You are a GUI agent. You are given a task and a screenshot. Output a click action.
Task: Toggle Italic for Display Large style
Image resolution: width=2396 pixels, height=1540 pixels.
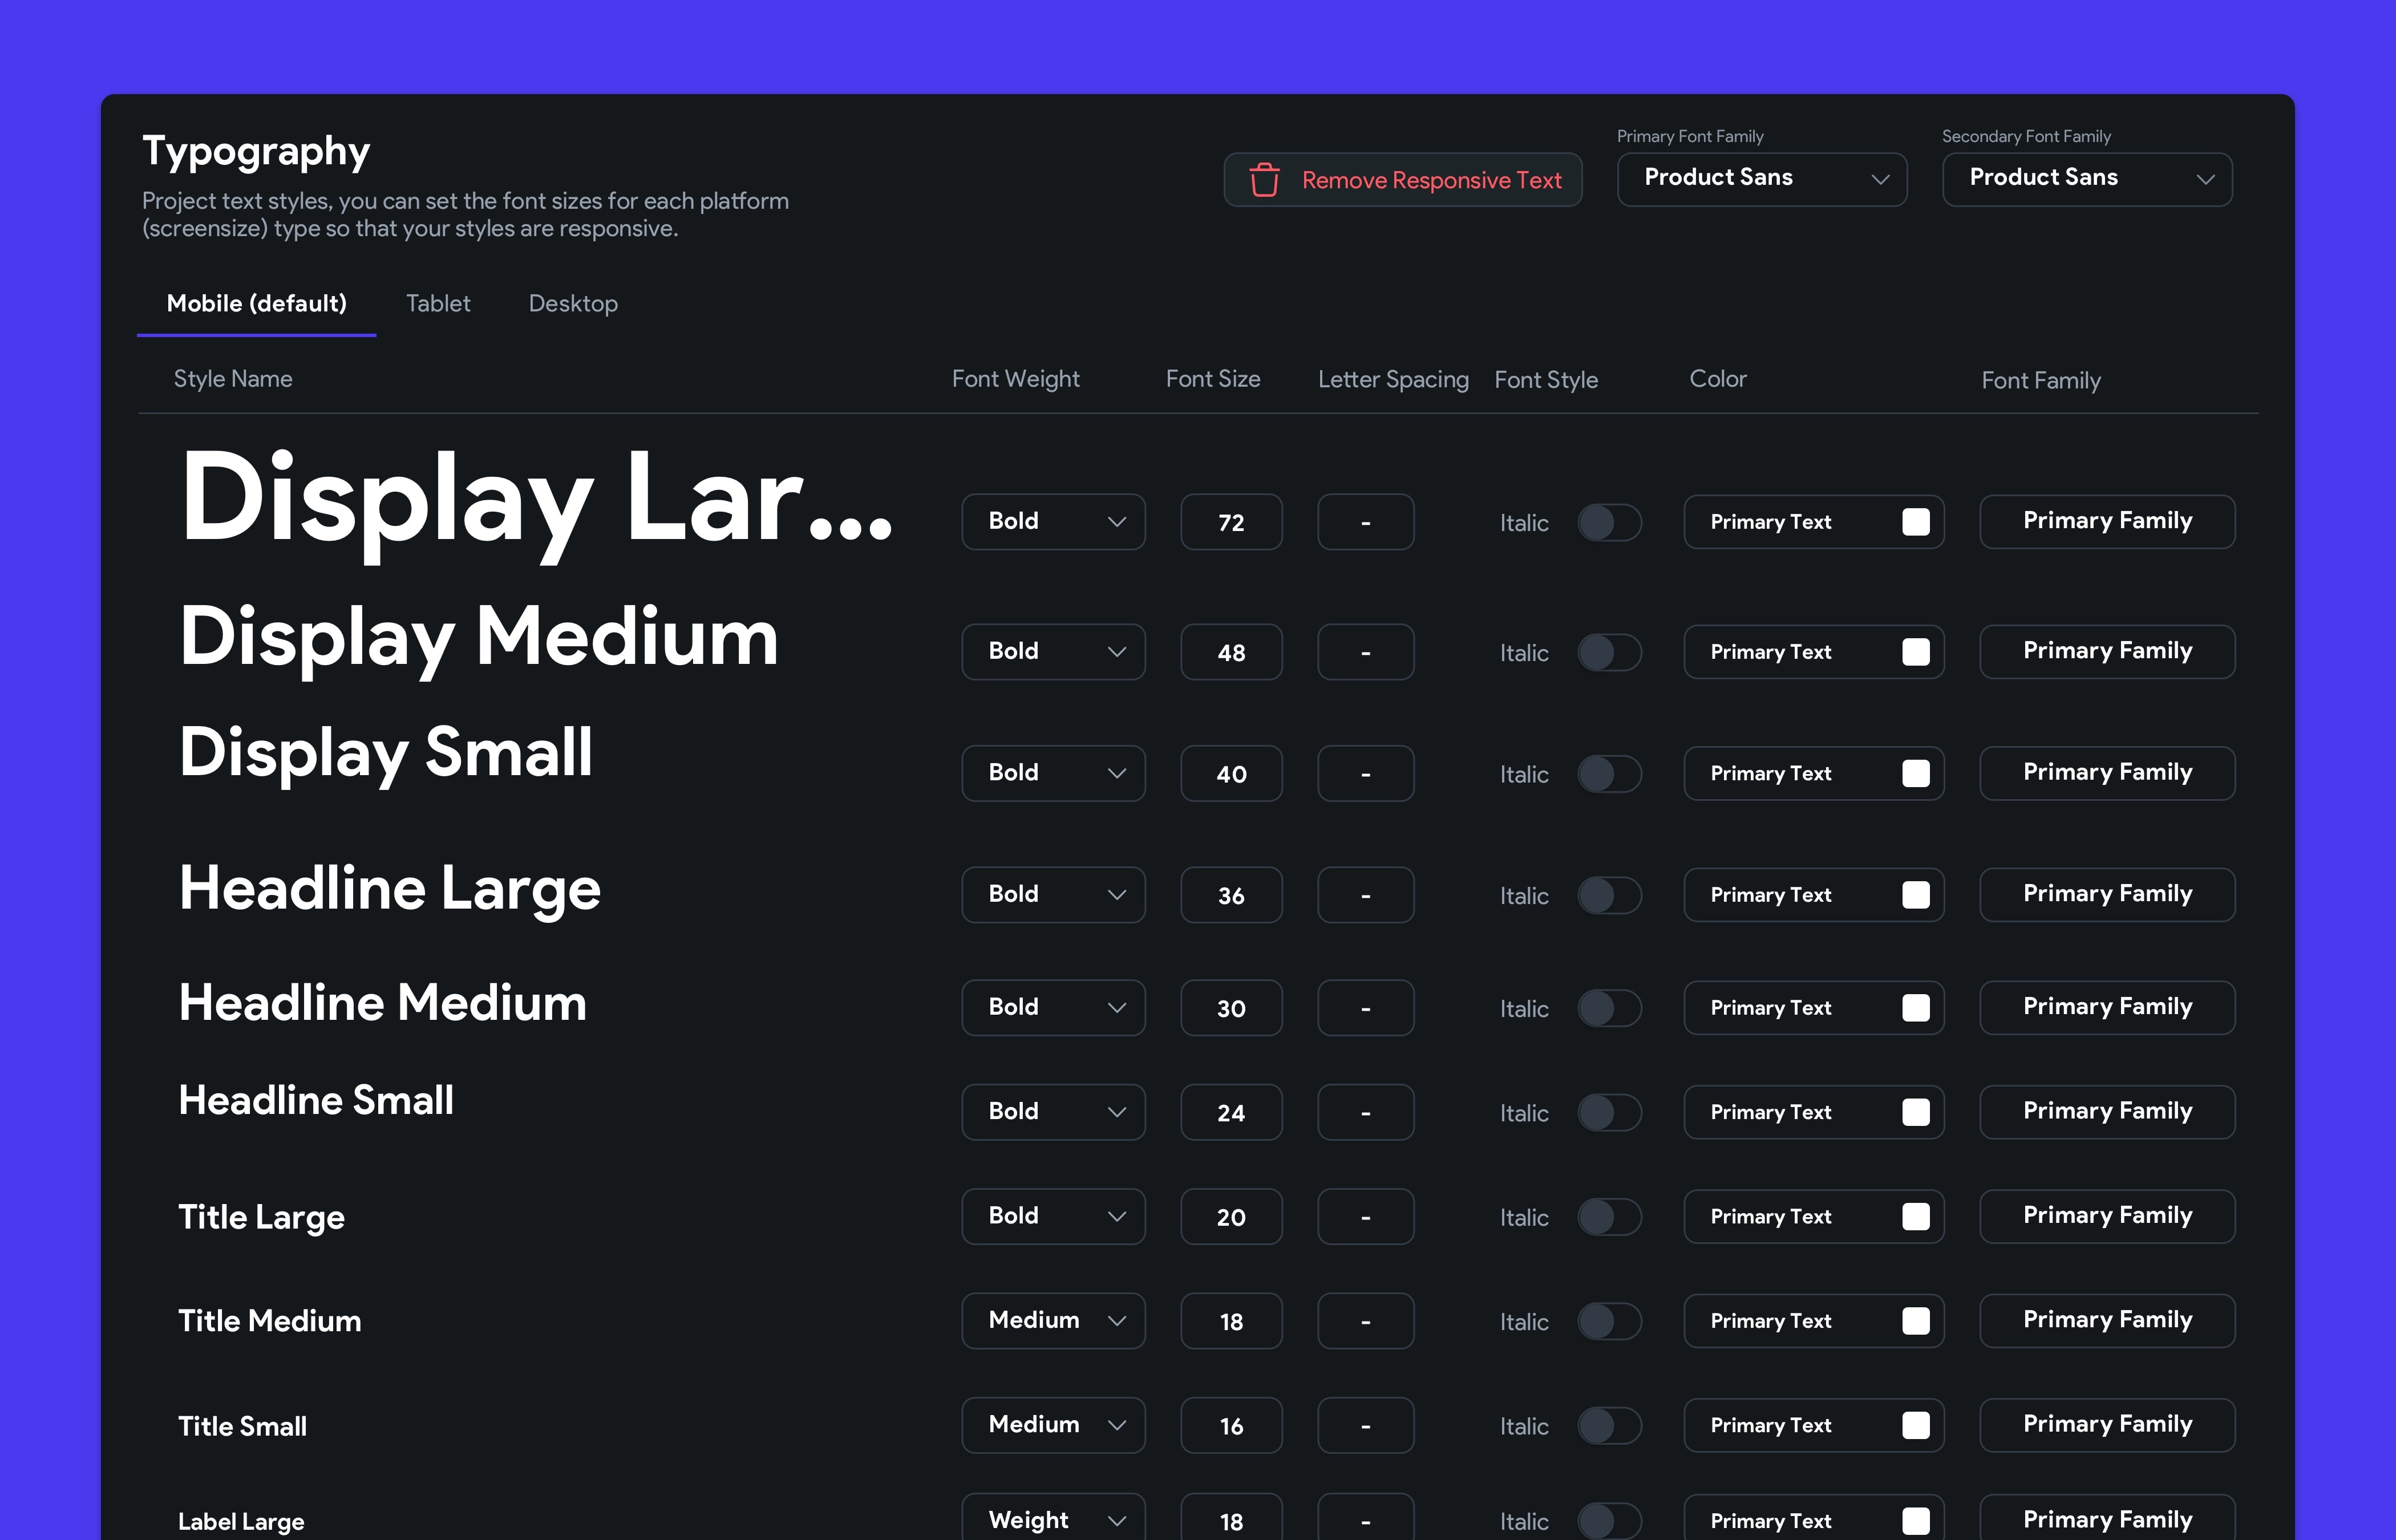pyautogui.click(x=1609, y=522)
